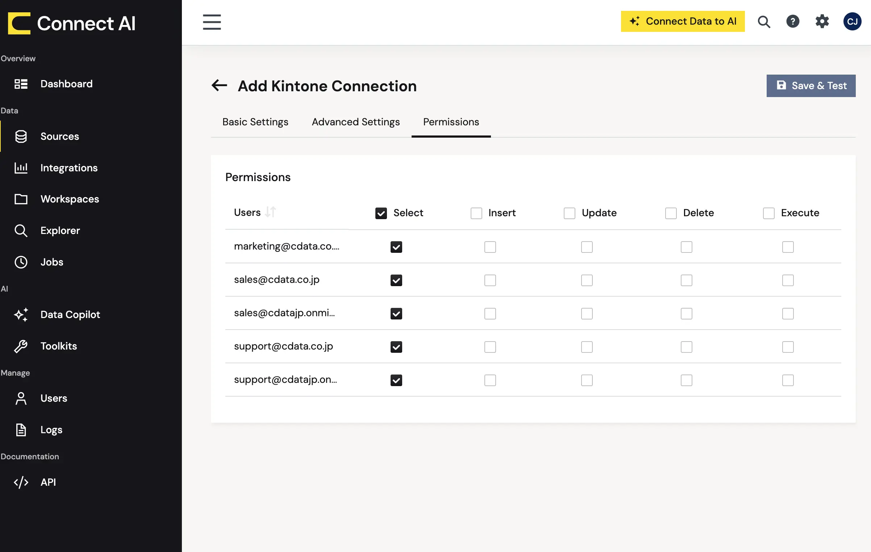
Task: Uncheck Select for marketing@cdata.co user
Action: (x=396, y=247)
